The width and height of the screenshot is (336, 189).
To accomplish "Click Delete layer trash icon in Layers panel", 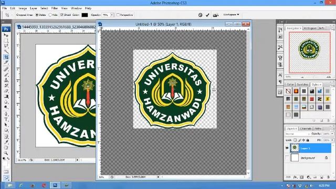I will click(x=328, y=177).
